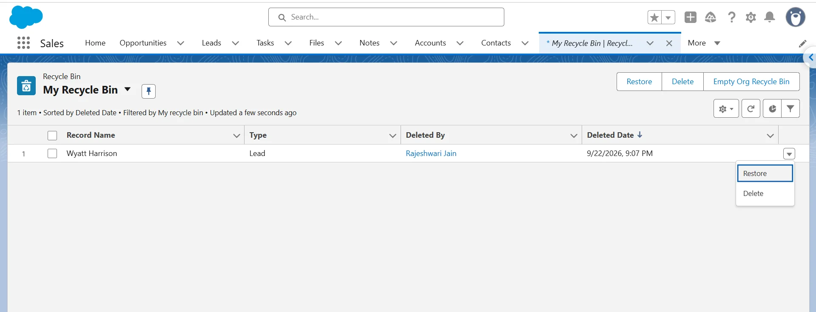This screenshot has height=312, width=816.
Task: Check the Wyatt Harrison row checkbox
Action: pos(52,153)
